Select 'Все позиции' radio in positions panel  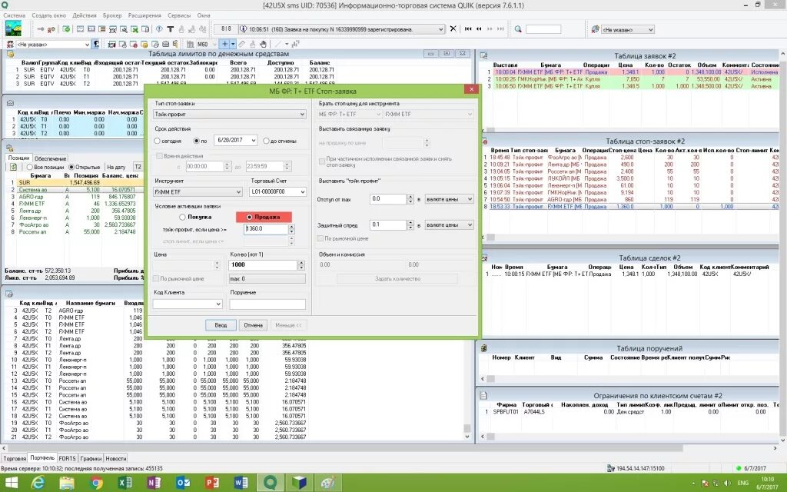point(30,167)
